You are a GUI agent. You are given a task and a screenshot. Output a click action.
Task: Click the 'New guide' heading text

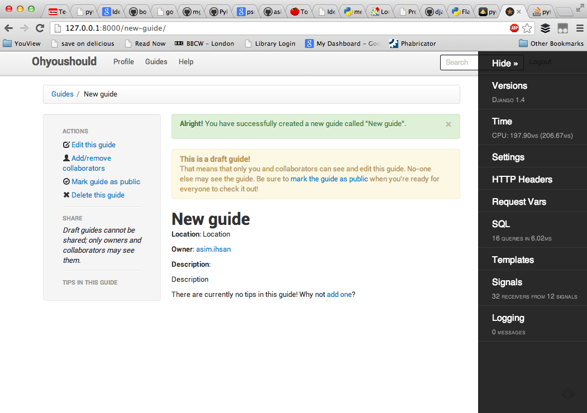tap(211, 219)
